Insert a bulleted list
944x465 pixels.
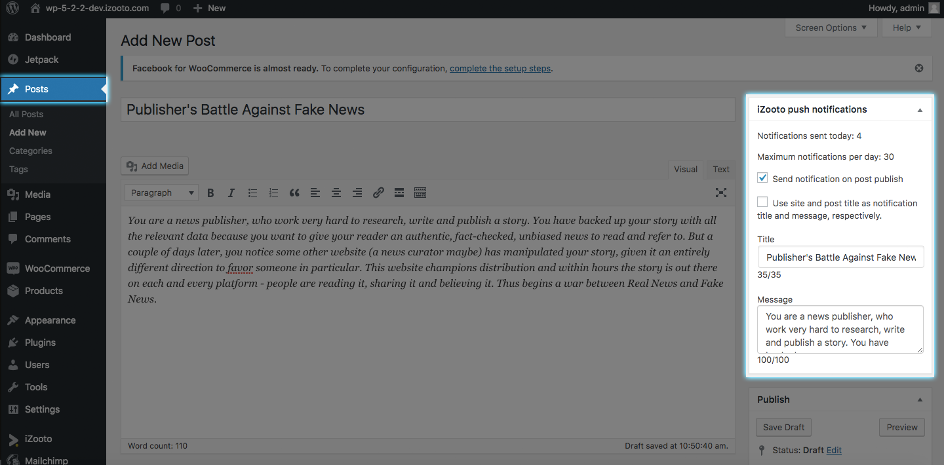252,193
